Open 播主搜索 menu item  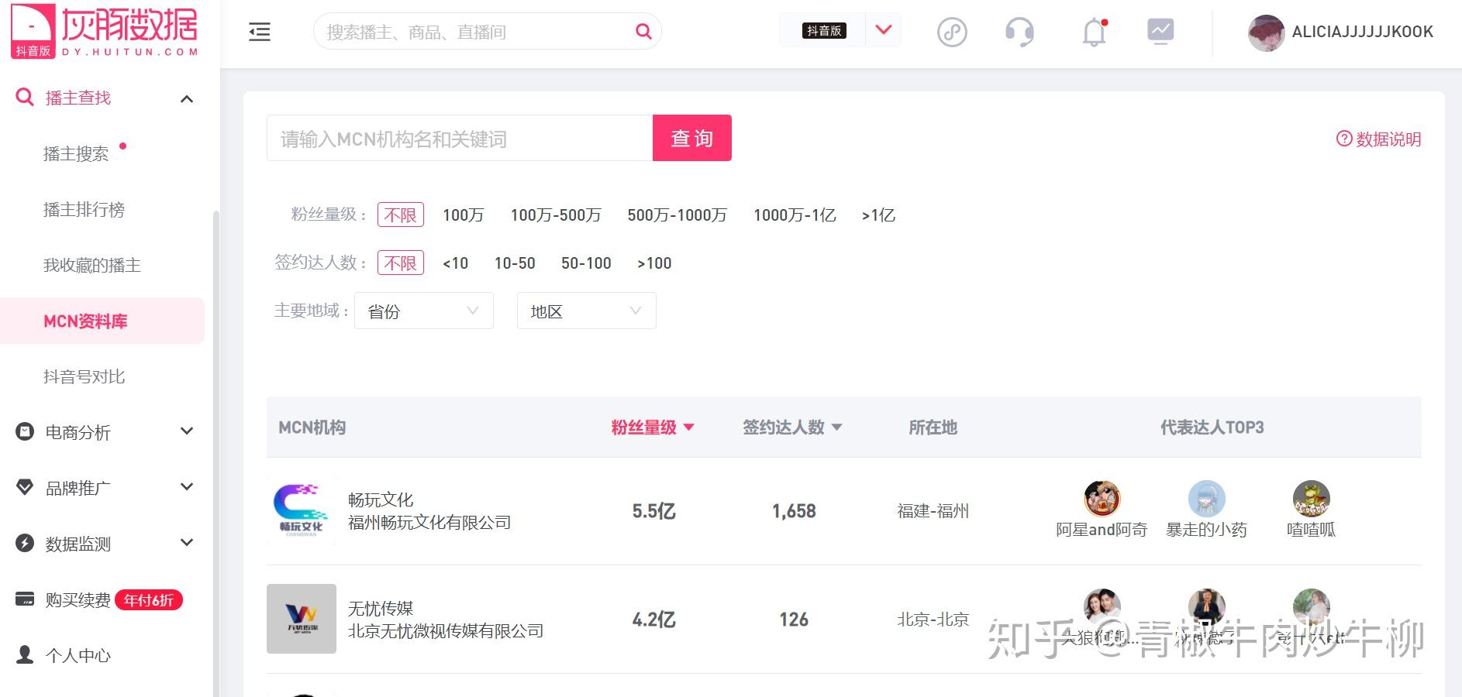point(76,153)
